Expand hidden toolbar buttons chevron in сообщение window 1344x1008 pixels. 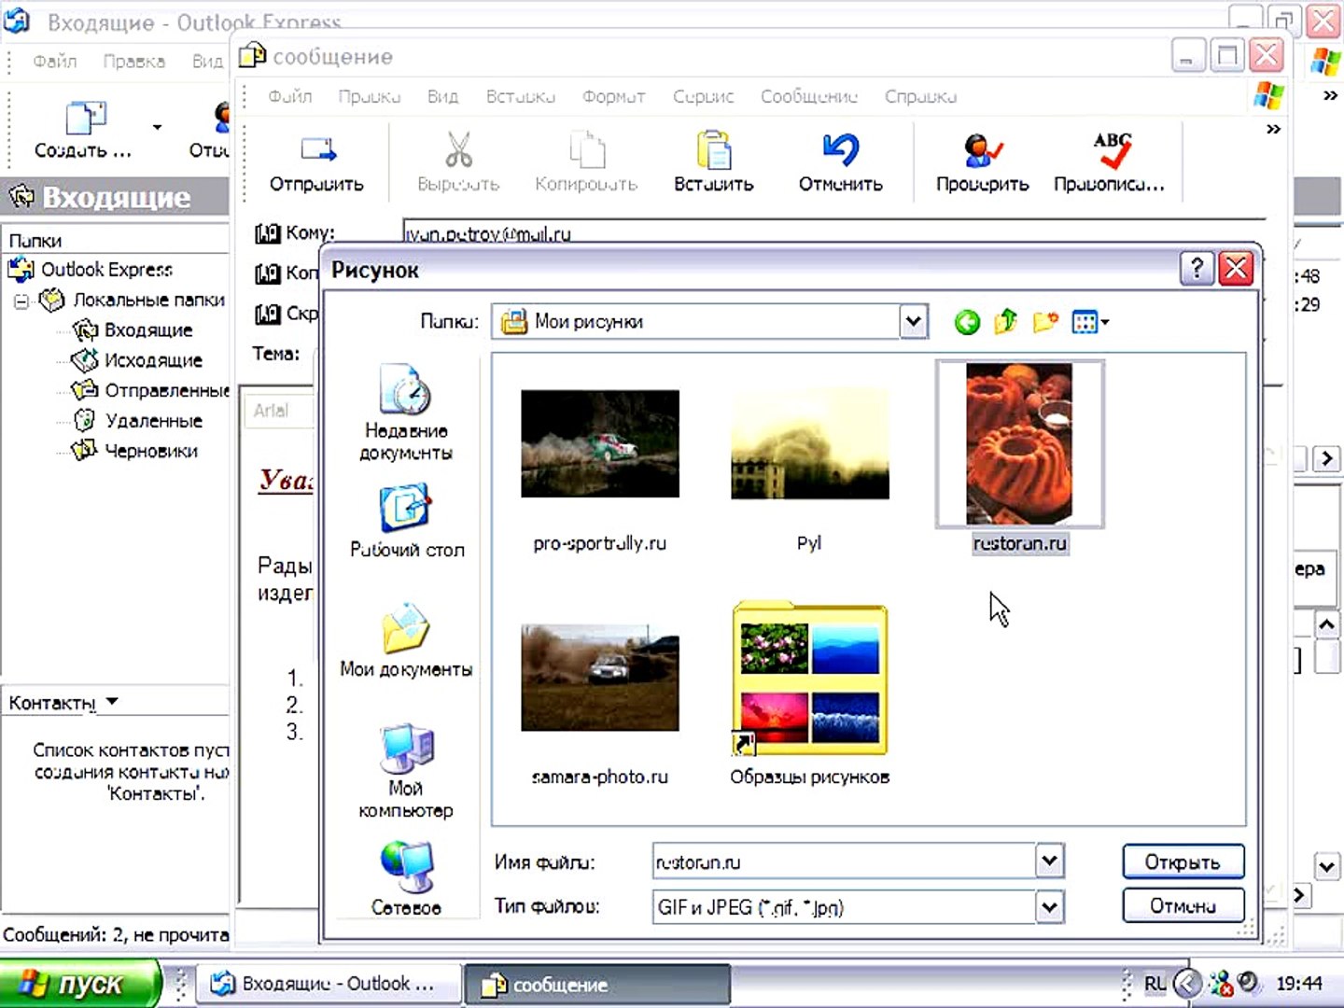point(1273,129)
